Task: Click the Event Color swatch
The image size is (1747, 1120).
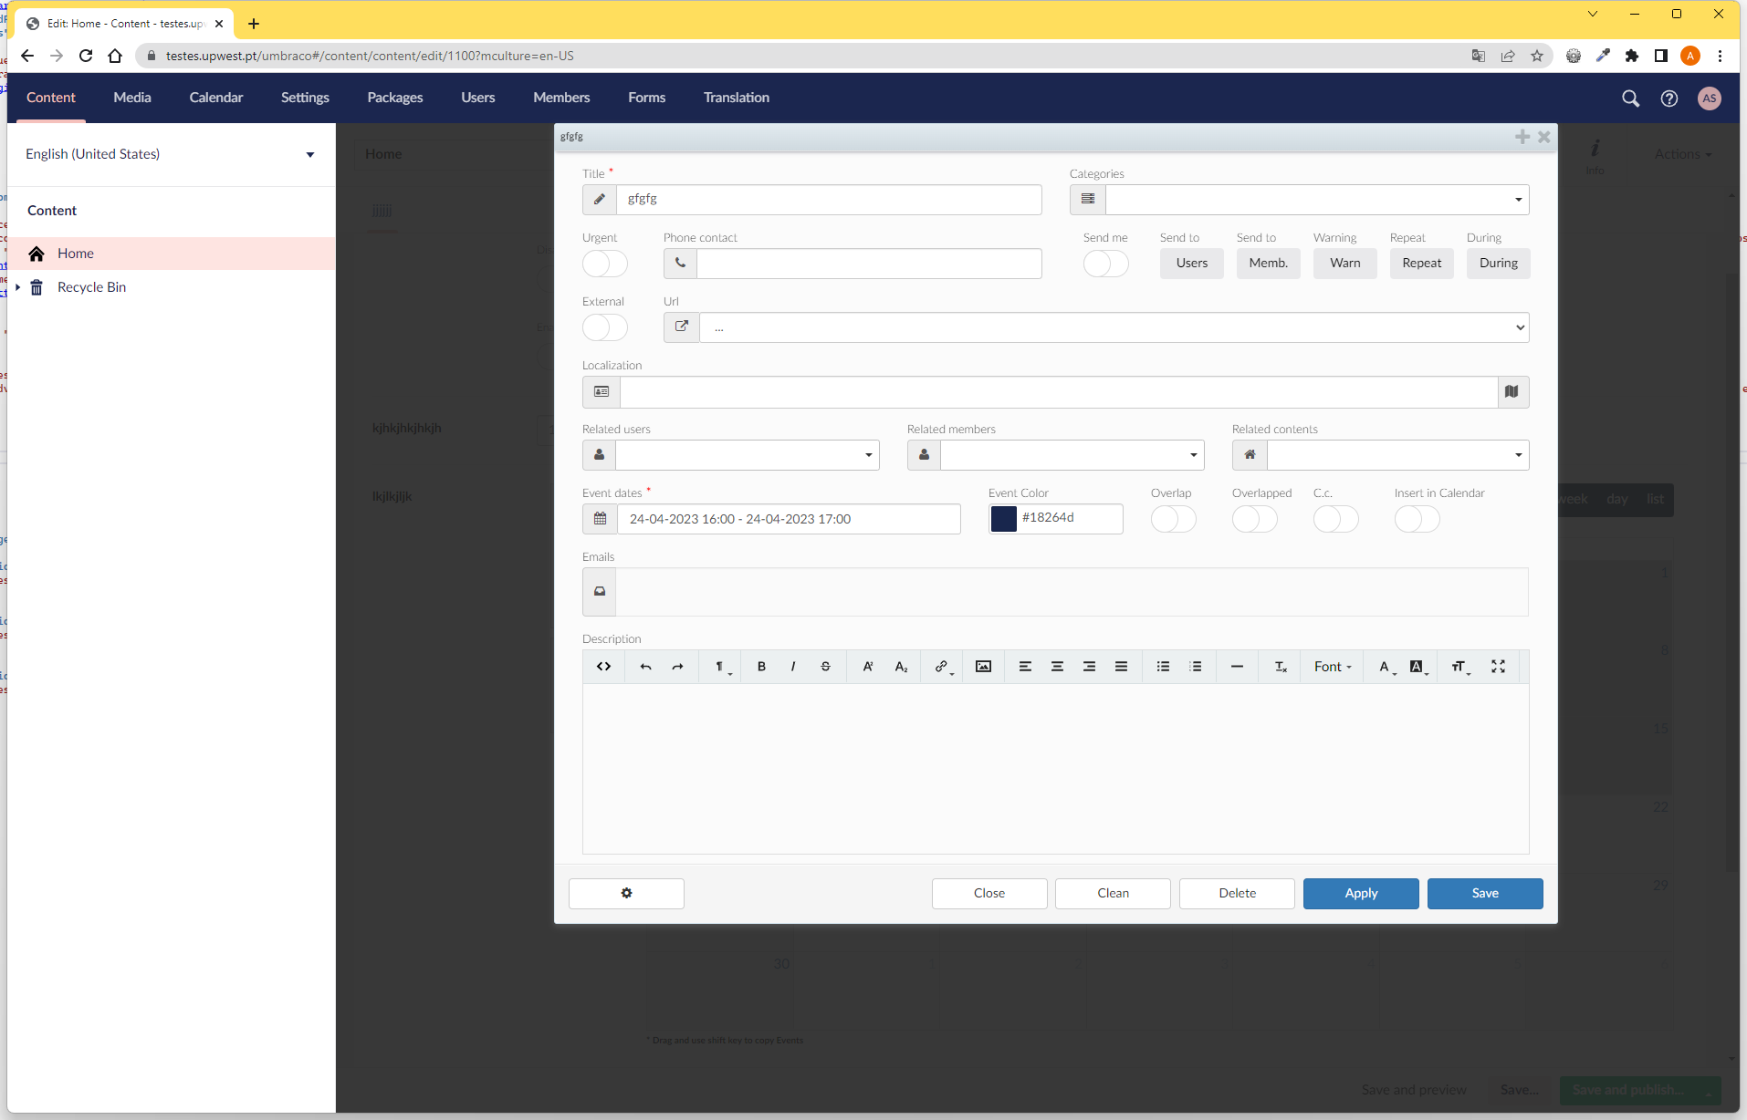Action: [x=1004, y=519]
